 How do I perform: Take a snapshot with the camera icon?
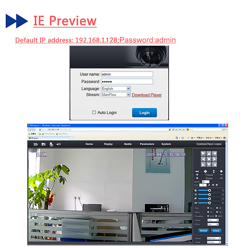point(43,144)
